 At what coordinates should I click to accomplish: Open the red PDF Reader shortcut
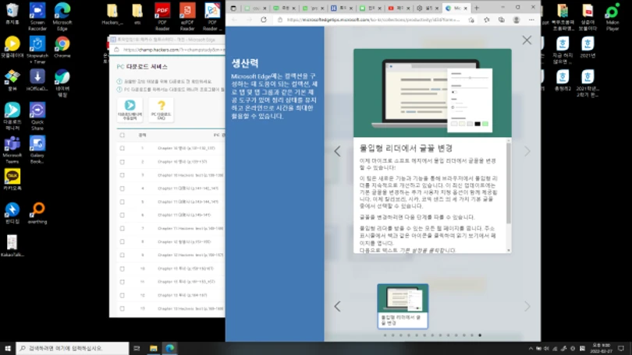point(162,17)
